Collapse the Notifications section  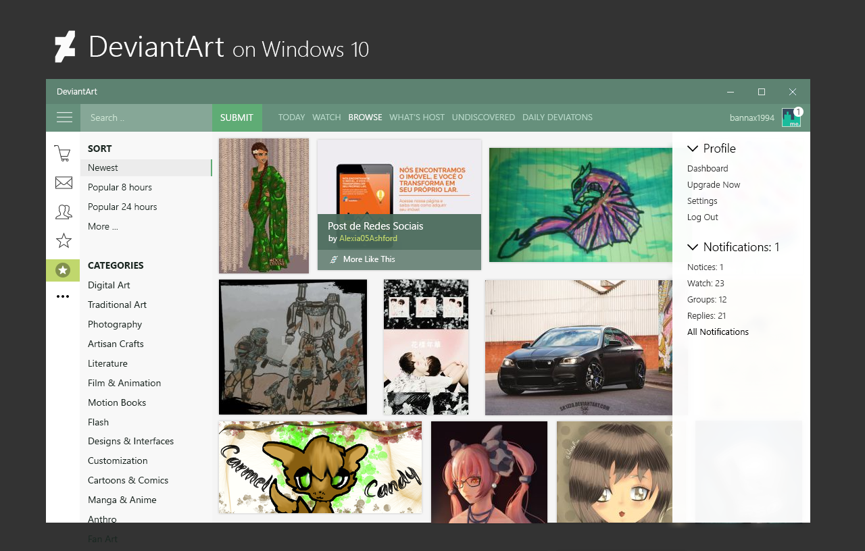tap(693, 247)
